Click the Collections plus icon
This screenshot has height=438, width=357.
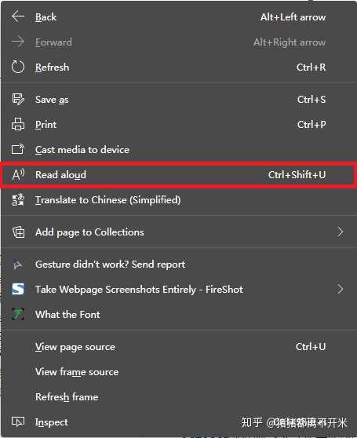(18, 232)
